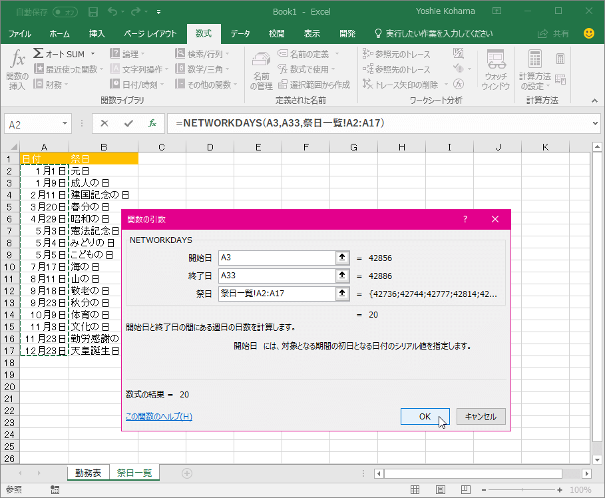Screen dimensions: 605x498
Task: Remove all trace arrows
Action: (393, 85)
